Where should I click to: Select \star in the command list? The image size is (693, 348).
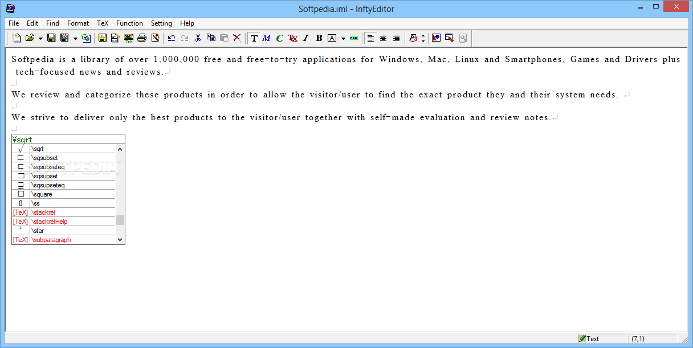pyautogui.click(x=64, y=231)
